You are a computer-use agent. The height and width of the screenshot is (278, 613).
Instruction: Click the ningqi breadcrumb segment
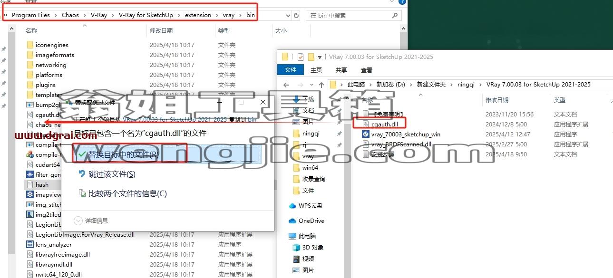tap(467, 85)
